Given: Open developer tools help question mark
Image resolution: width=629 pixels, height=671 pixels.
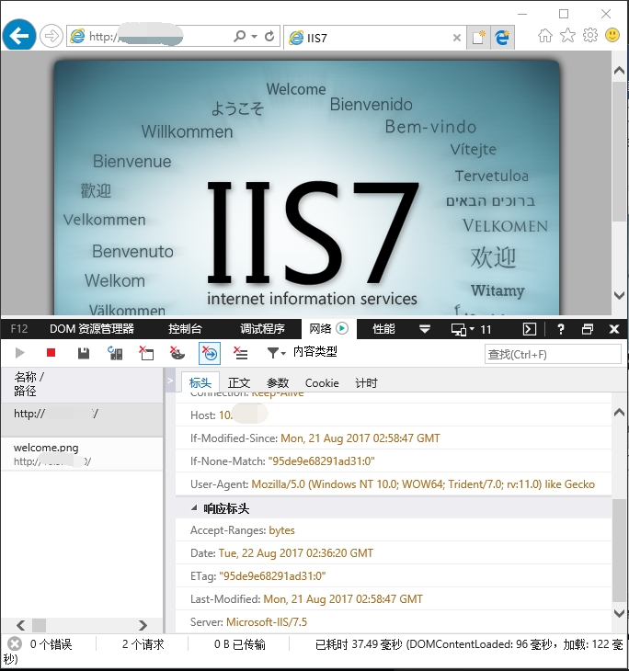Looking at the screenshot, I should pos(561,329).
